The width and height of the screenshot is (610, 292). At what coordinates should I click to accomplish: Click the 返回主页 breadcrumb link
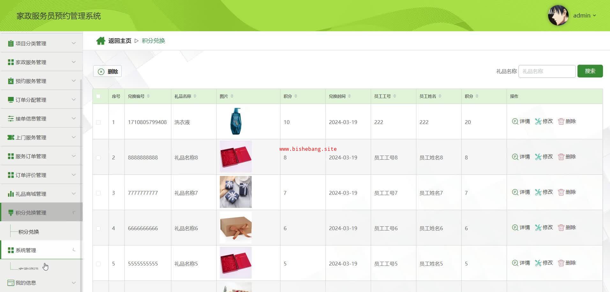[120, 41]
